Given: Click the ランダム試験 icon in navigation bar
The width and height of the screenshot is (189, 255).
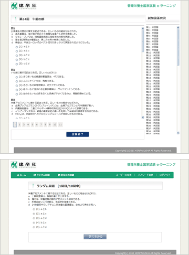Looking at the screenshot, I should [35, 175].
